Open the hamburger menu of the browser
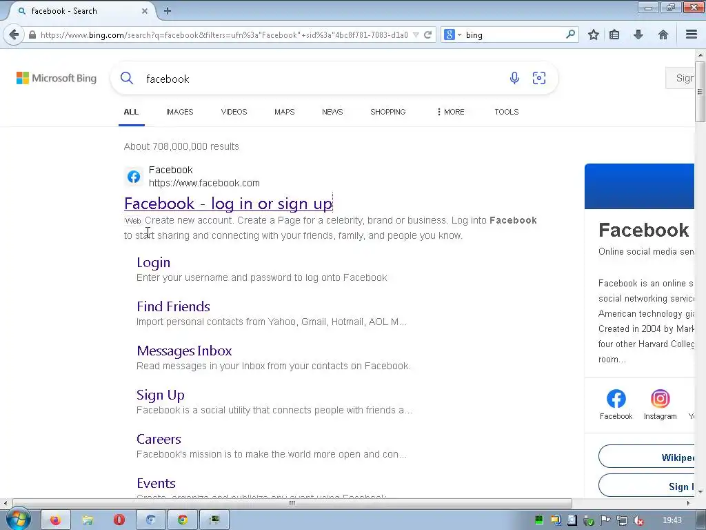 tap(692, 35)
